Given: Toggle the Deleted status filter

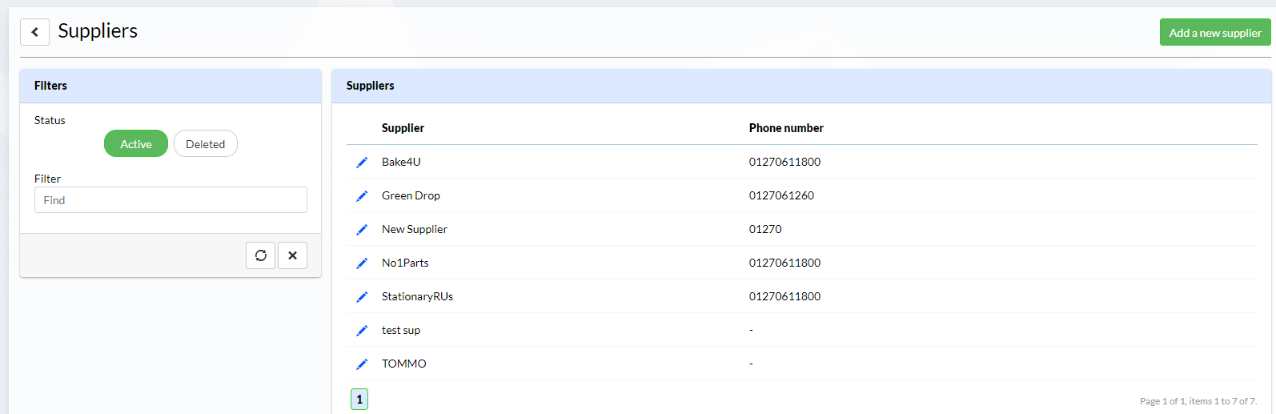Looking at the screenshot, I should [x=206, y=144].
